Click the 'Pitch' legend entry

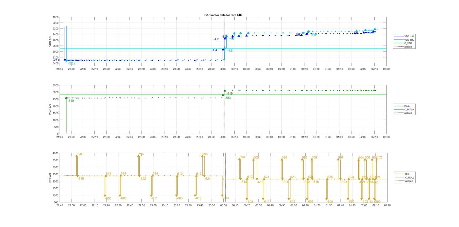pos(407,106)
